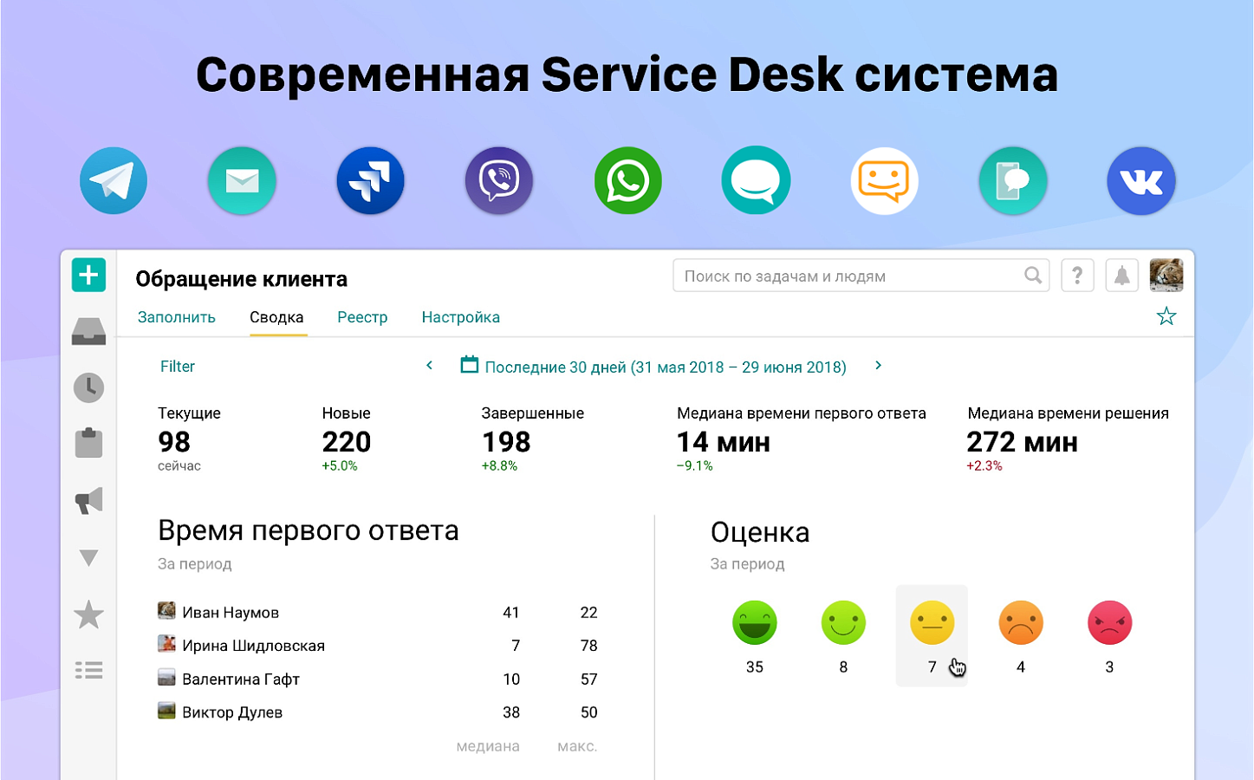
Task: Toggle the favorite star outline for this form
Action: click(x=1166, y=316)
